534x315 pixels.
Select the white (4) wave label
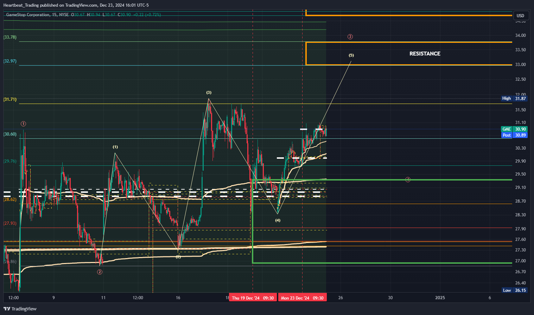(278, 220)
